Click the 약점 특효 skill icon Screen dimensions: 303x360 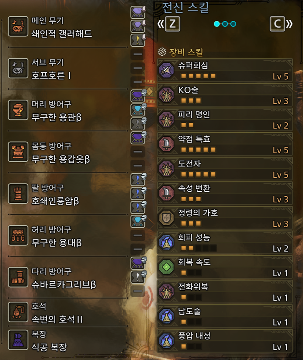tap(167, 144)
